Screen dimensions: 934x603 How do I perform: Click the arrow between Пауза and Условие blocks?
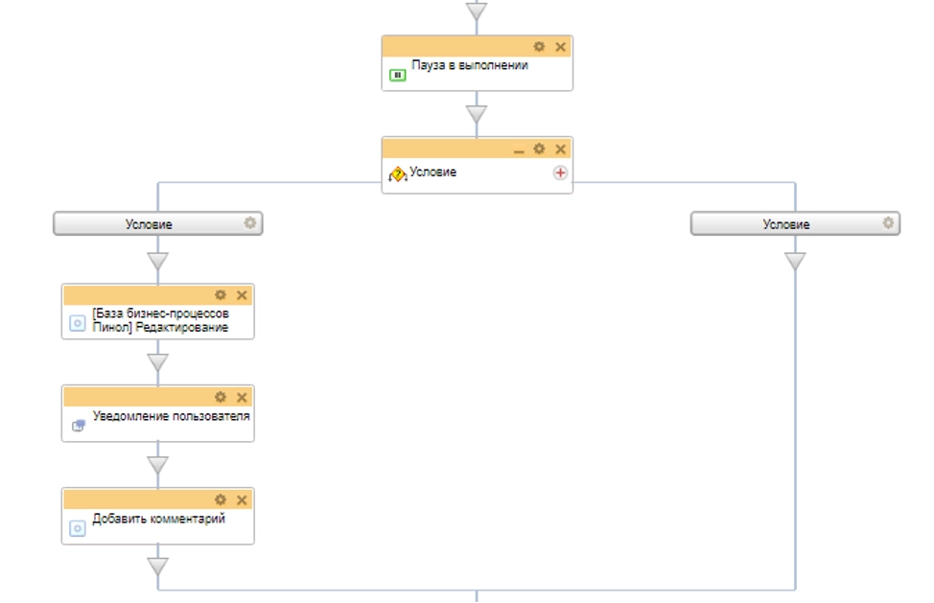[477, 114]
